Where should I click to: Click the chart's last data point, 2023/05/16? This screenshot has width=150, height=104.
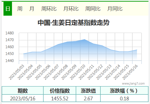point(137,50)
